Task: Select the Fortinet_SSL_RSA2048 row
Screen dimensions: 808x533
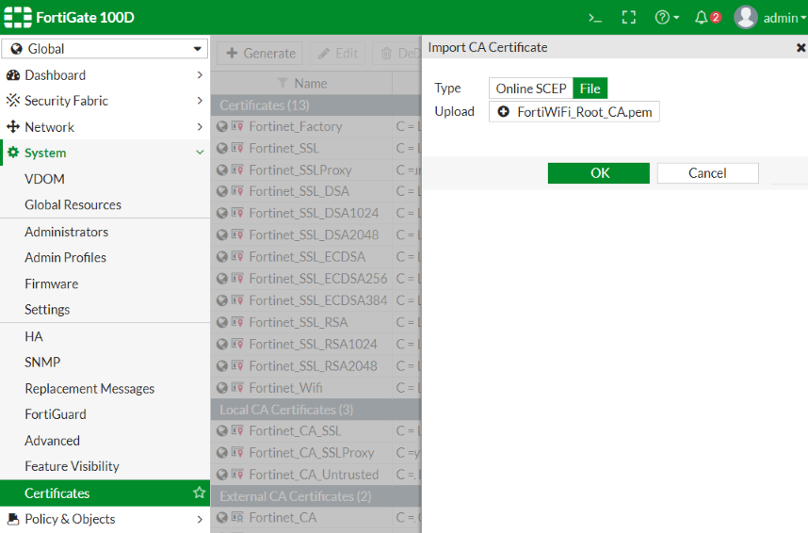Action: point(315,366)
